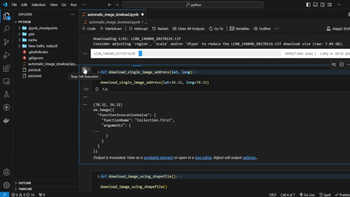Expand the OUTLINE section
The width and height of the screenshot is (350, 197).
[24, 183]
